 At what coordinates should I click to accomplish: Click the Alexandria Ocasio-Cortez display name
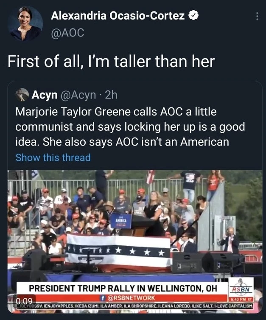(x=118, y=16)
